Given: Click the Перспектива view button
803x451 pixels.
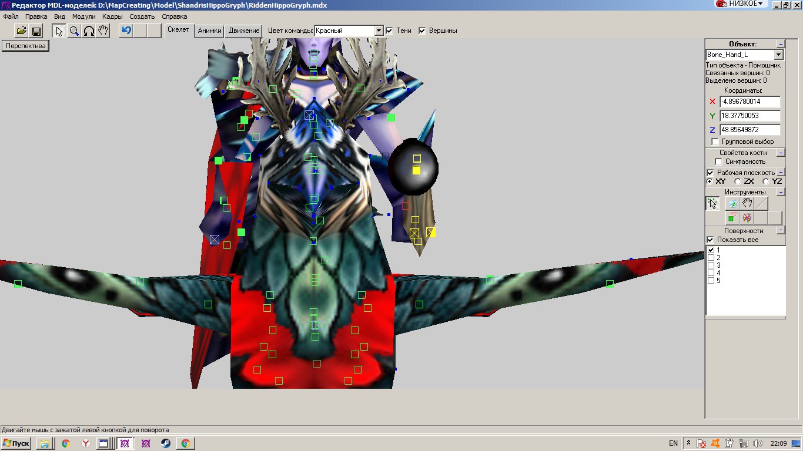Looking at the screenshot, I should [26, 46].
